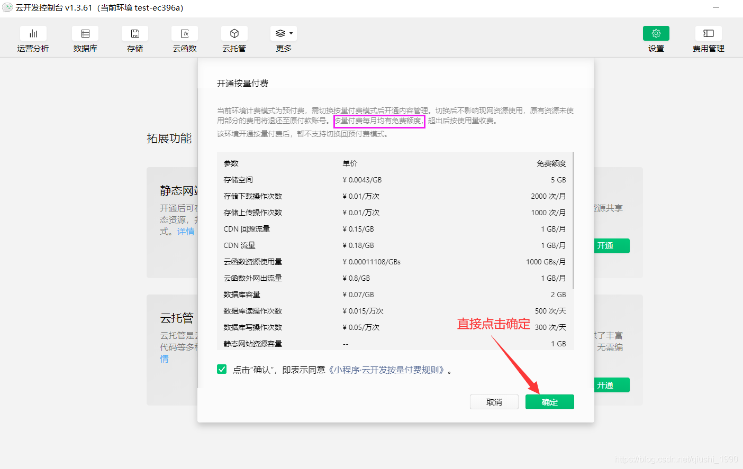Select the CDN 流量 row label
The width and height of the screenshot is (743, 469).
click(x=239, y=245)
